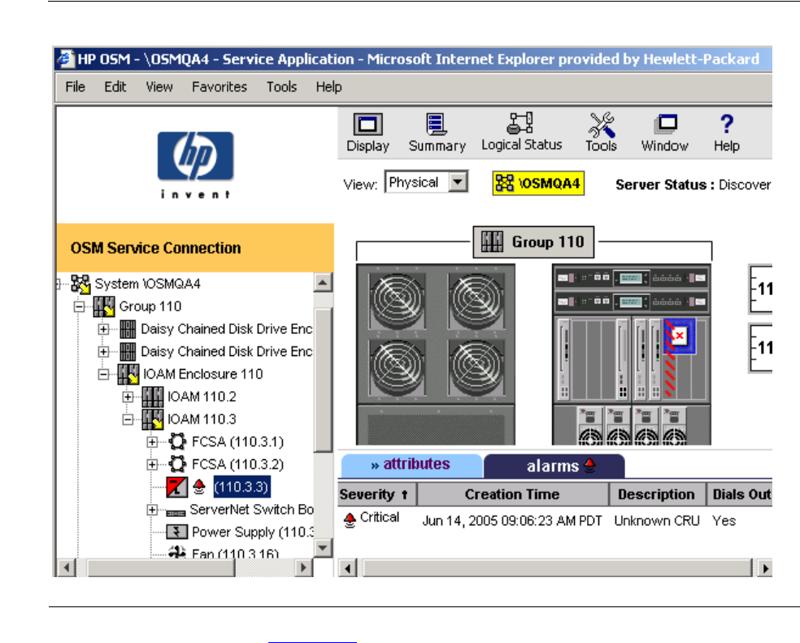Expand the FCSA (110.3.2) node
Image resolution: width=800 pixels, height=643 pixels.
point(152,464)
